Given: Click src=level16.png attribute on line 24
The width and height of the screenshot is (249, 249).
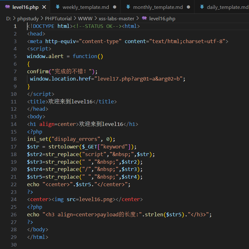Looking at the screenshot, I should click(x=89, y=200).
